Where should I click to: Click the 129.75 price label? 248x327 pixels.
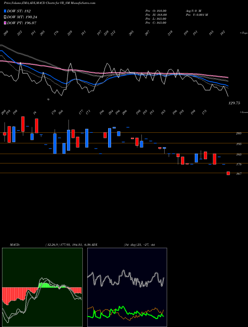click(234, 103)
